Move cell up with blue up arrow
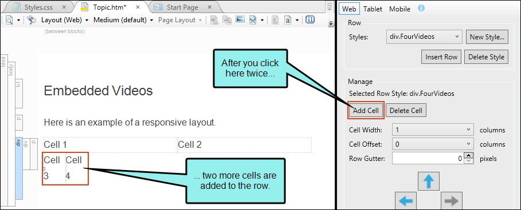 (428, 181)
